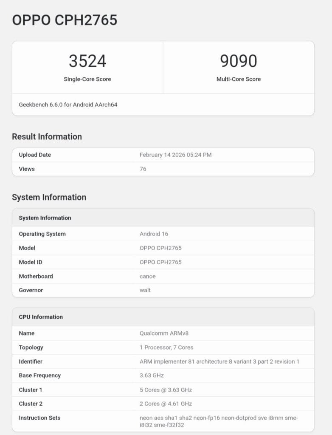Click the Topology label
Image resolution: width=332 pixels, height=435 pixels.
point(31,347)
